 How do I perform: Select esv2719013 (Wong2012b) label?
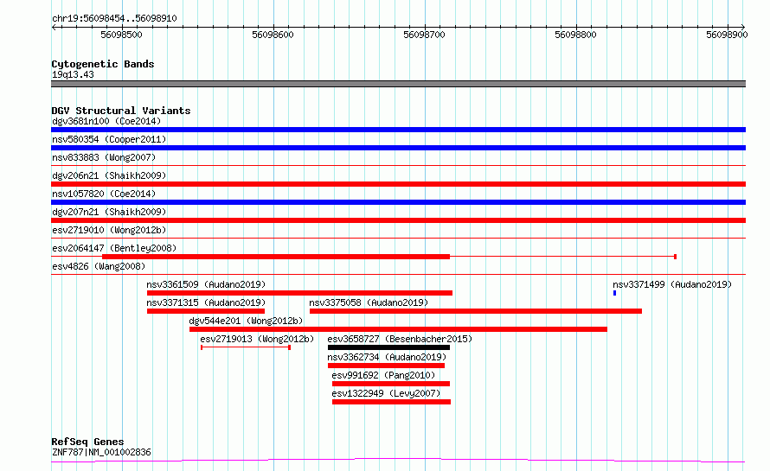(257, 339)
